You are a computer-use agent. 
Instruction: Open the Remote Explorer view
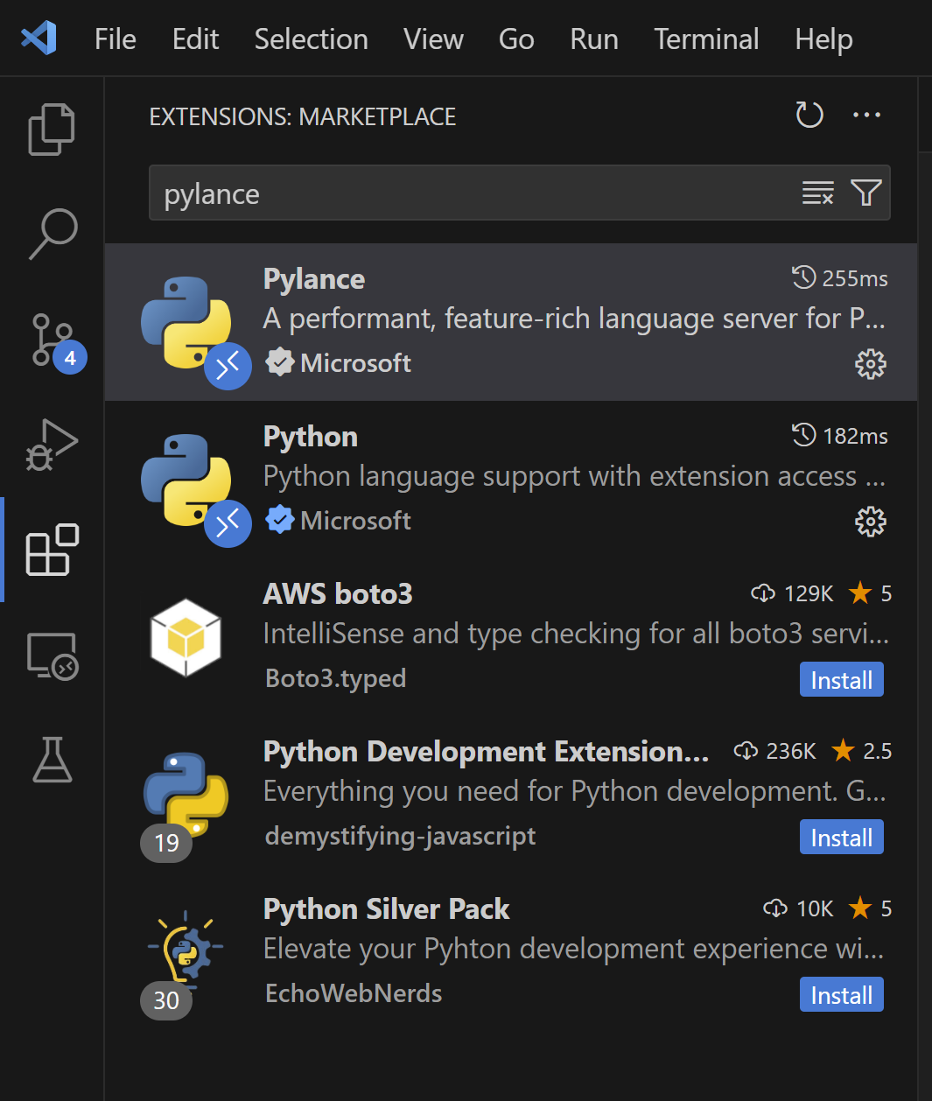(x=53, y=656)
